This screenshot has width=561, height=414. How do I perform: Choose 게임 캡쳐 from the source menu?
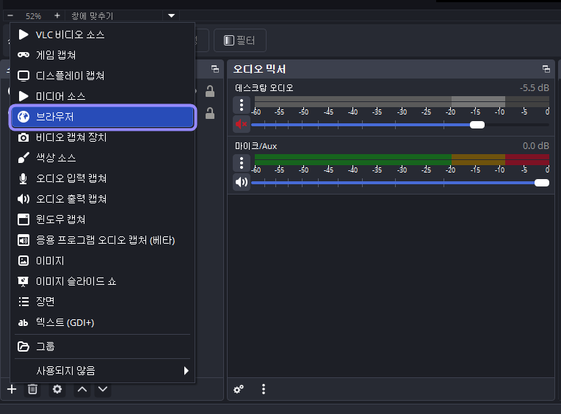(102, 55)
